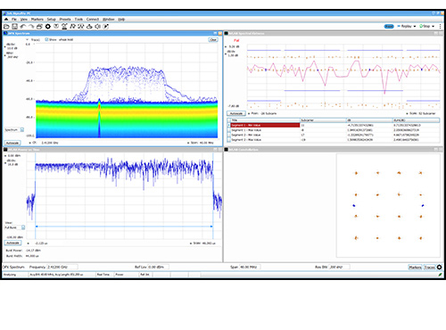Click the last icon in the left toolbar
446x330 pixels.
coord(105,27)
